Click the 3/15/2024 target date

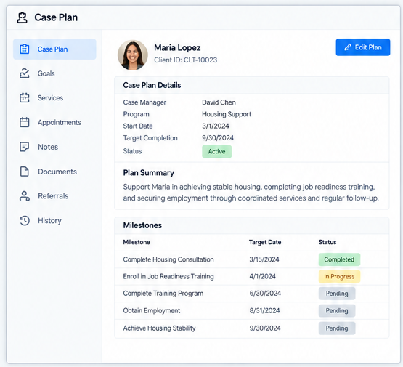click(x=264, y=259)
